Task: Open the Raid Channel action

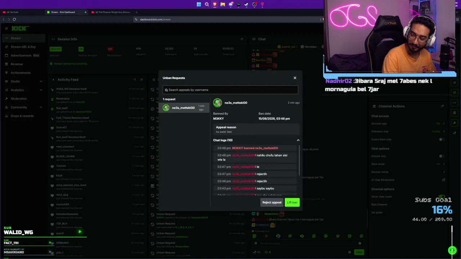Action: pyautogui.click(x=379, y=205)
